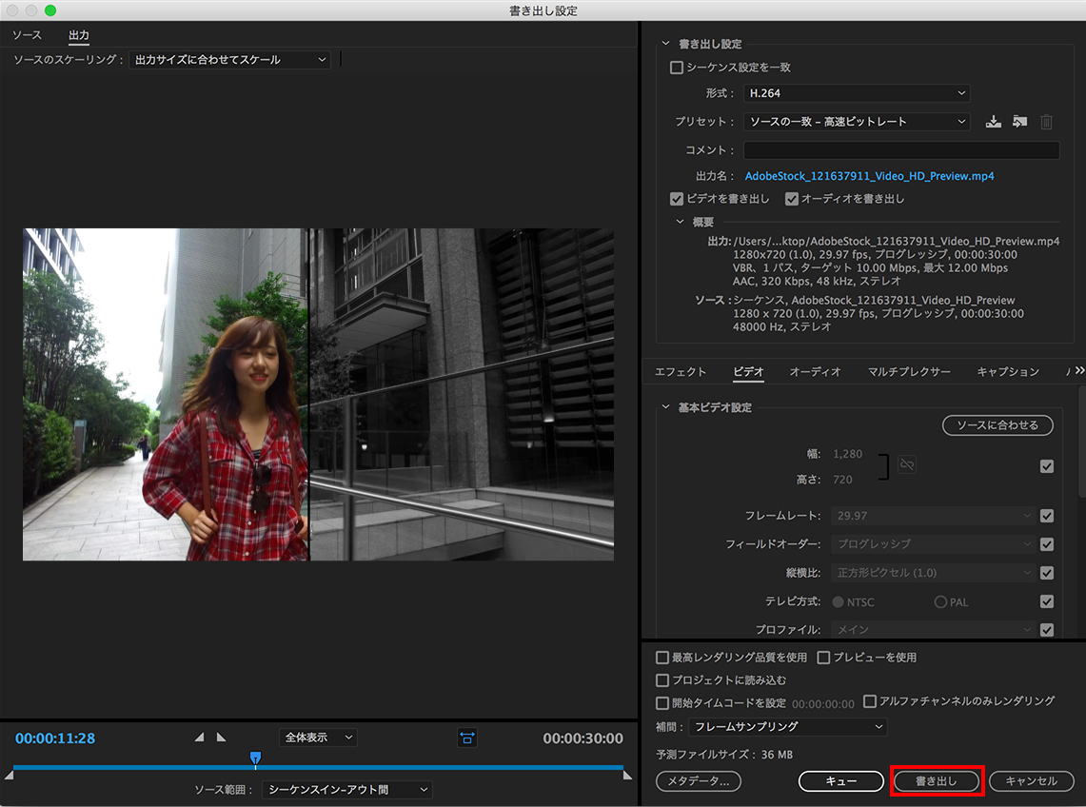Enable プロジェクトに読み込む checkbox
This screenshot has width=1086, height=807.
click(662, 680)
